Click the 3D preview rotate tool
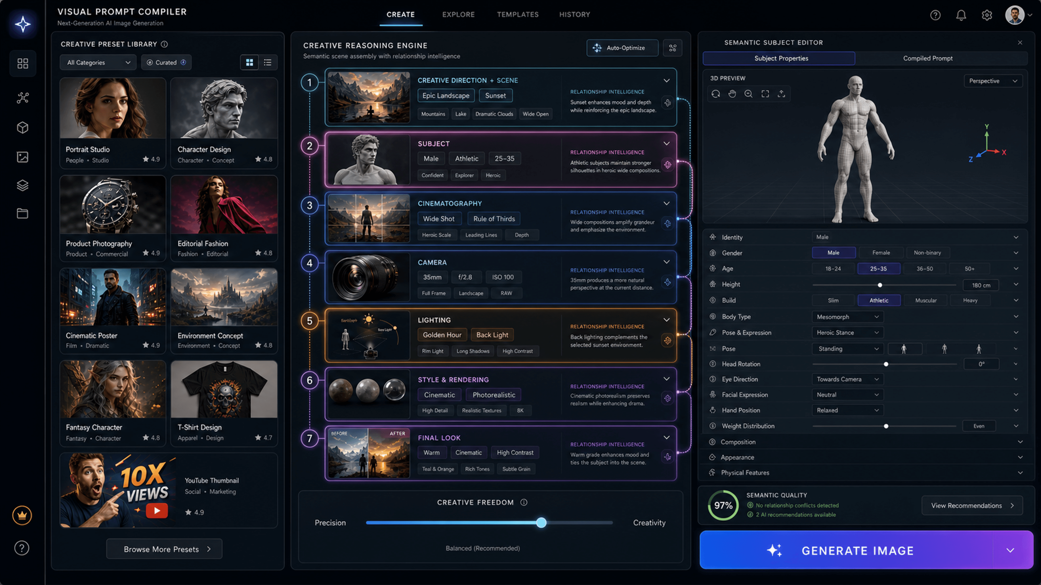The width and height of the screenshot is (1041, 585). (x=716, y=94)
